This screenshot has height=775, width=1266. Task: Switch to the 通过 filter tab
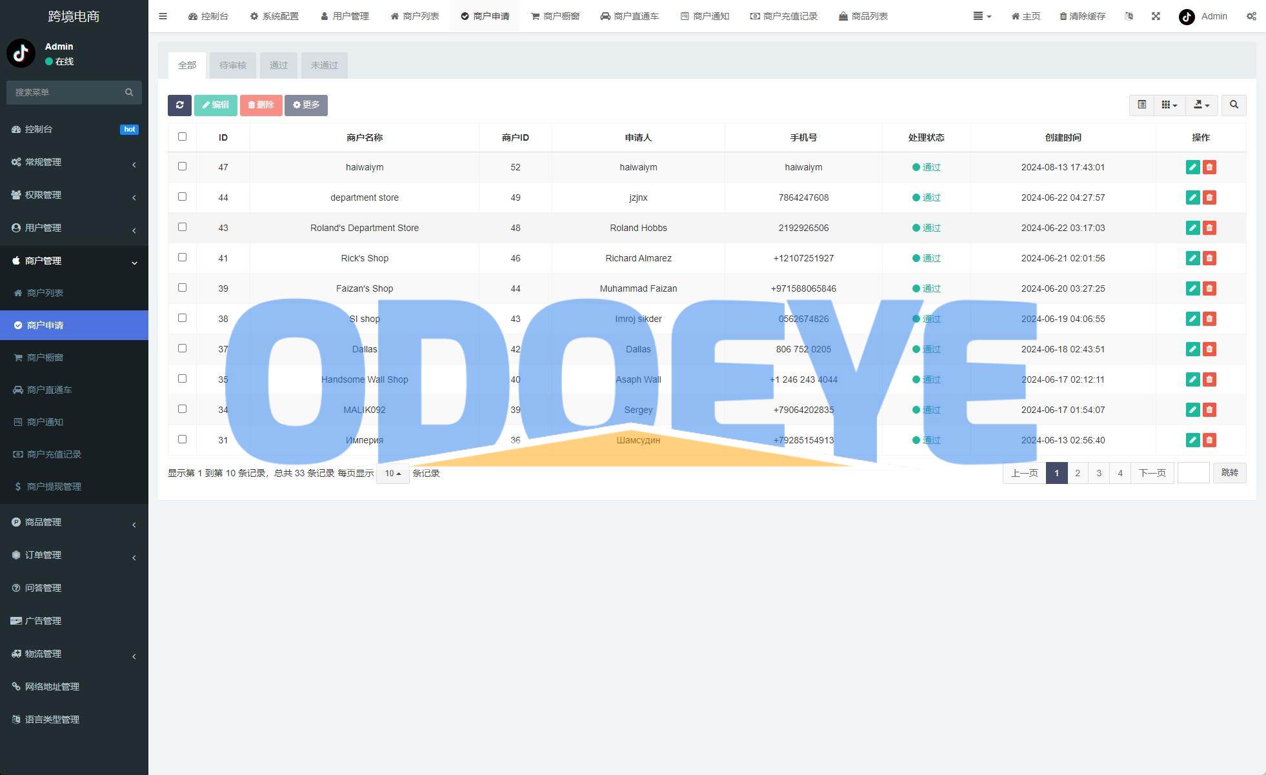279,65
